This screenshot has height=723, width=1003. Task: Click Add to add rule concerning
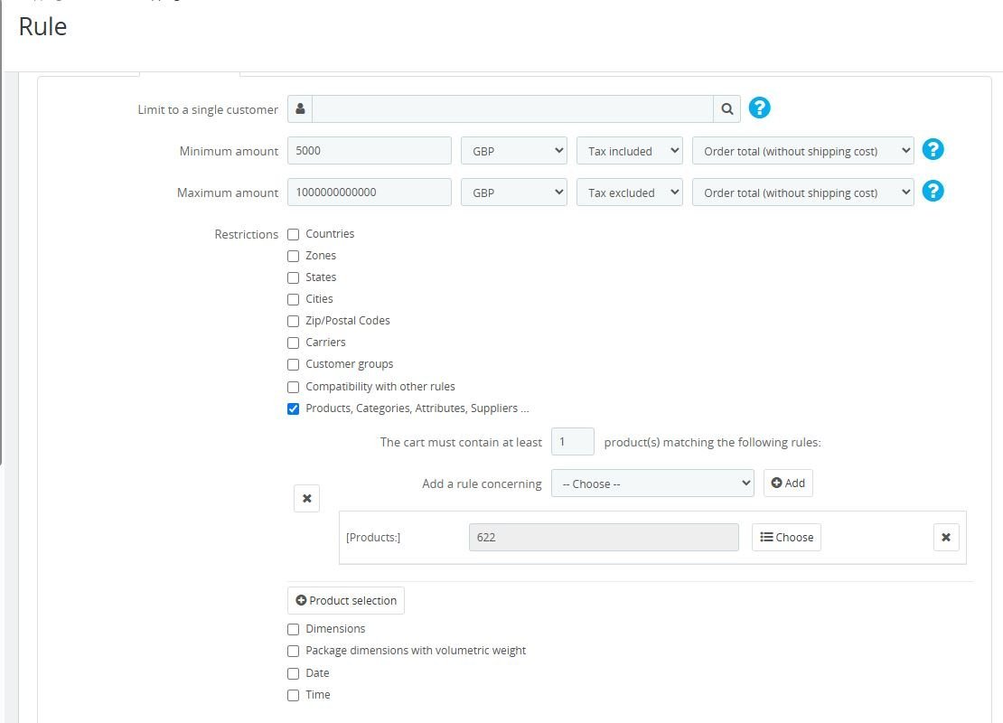click(788, 484)
